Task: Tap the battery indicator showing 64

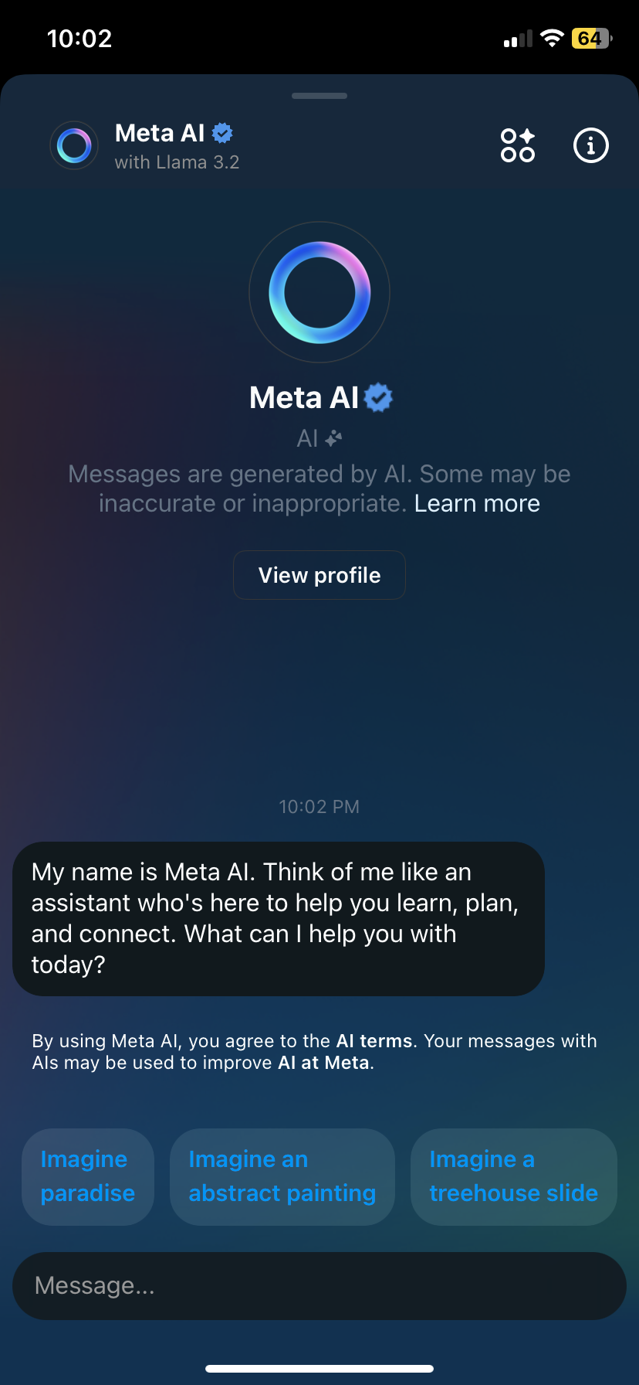Action: [x=590, y=39]
